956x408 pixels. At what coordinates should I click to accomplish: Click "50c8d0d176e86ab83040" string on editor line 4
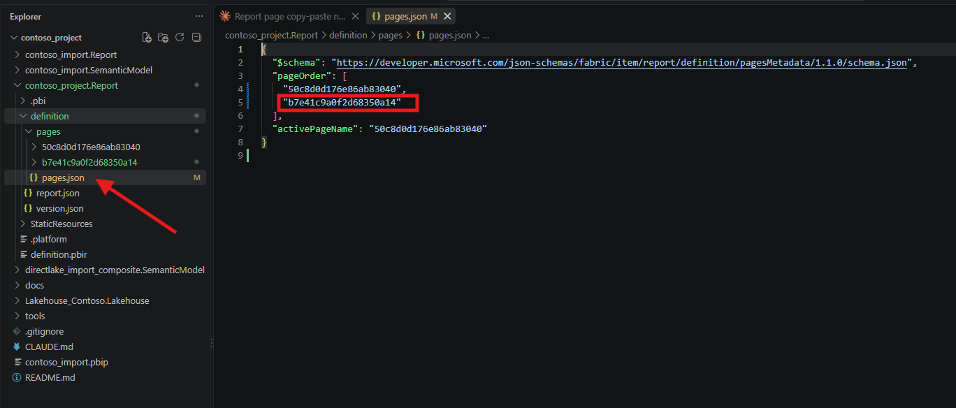[342, 89]
